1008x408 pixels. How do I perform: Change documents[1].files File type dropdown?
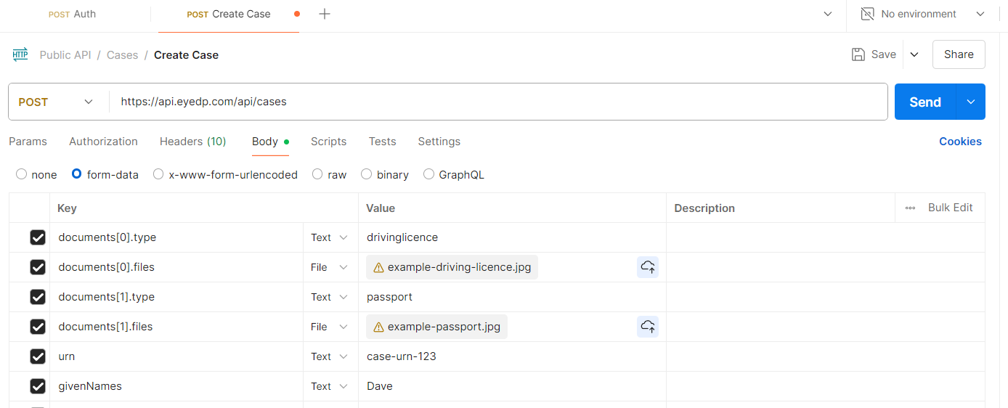330,327
